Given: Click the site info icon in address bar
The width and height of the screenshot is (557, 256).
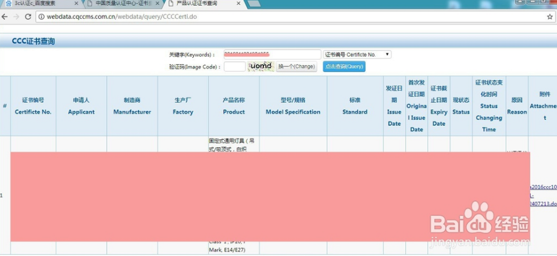Looking at the screenshot, I should (x=41, y=17).
